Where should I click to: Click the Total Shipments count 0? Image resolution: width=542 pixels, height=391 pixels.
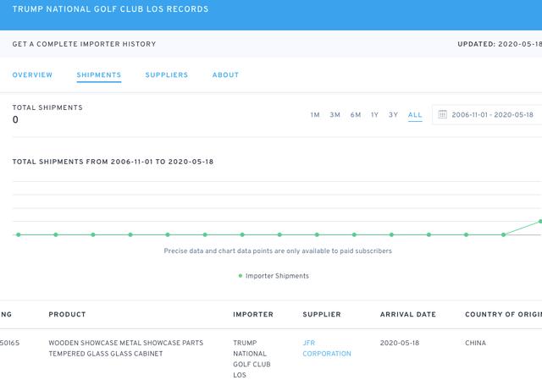(15, 119)
